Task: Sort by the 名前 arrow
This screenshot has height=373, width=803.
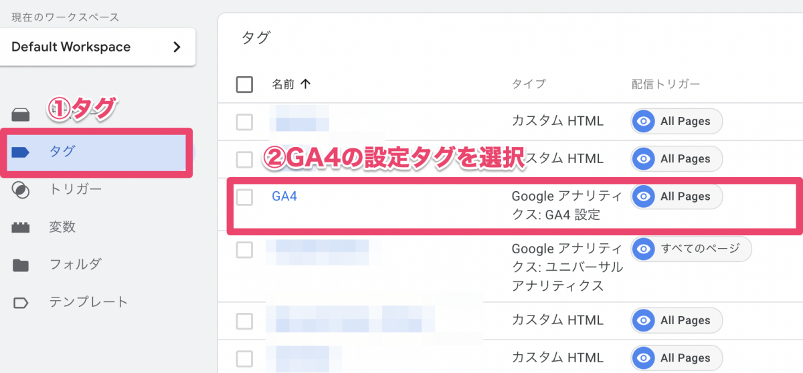Action: point(306,84)
